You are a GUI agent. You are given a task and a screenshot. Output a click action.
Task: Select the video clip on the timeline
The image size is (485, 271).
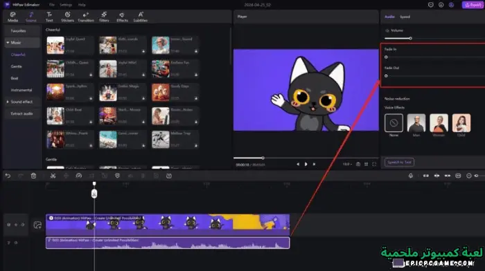(168, 225)
